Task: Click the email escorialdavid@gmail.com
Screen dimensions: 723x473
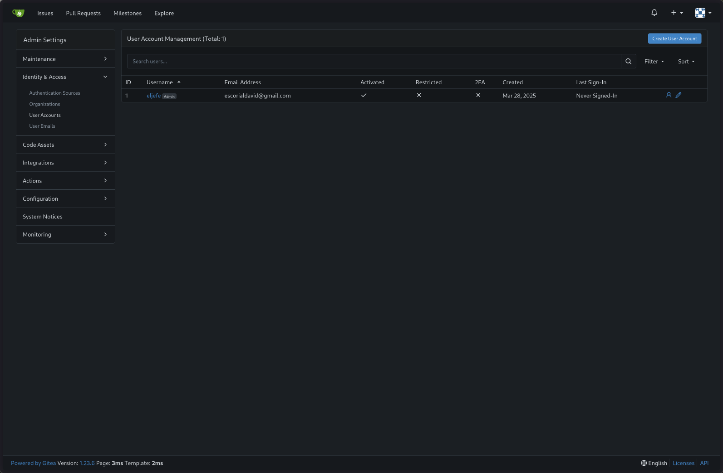Action: point(257,96)
